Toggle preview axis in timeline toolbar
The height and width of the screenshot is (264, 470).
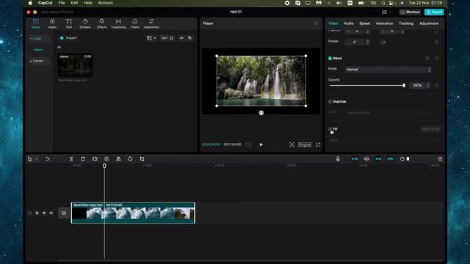pos(390,159)
